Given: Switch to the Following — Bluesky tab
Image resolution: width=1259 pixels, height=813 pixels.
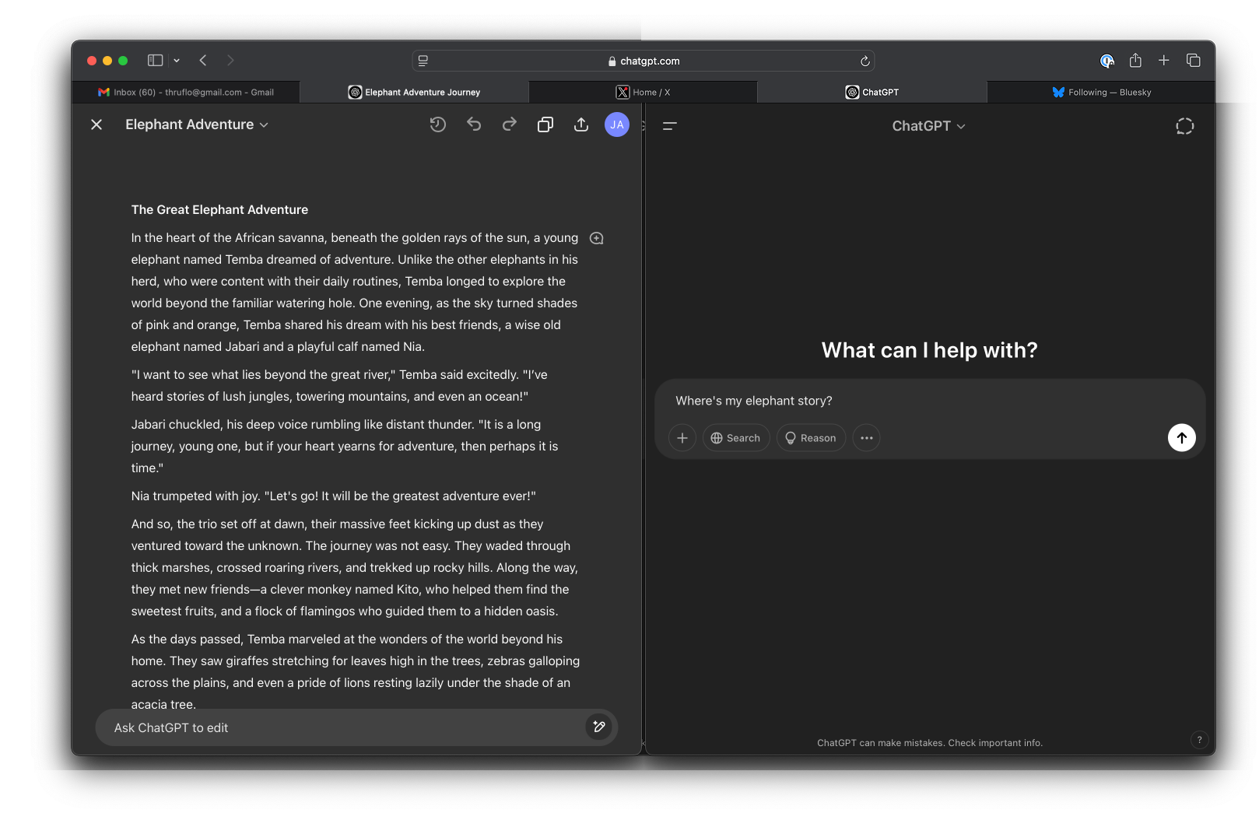Looking at the screenshot, I should pyautogui.click(x=1101, y=93).
